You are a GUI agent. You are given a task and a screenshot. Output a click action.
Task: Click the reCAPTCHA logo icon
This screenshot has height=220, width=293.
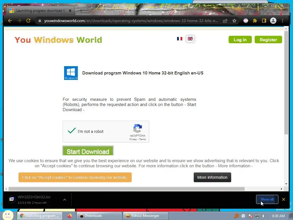pyautogui.click(x=138, y=128)
